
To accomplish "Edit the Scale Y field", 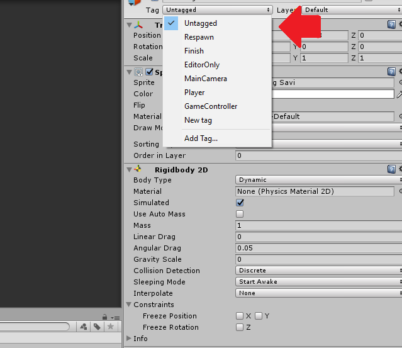I will pyautogui.click(x=324, y=58).
